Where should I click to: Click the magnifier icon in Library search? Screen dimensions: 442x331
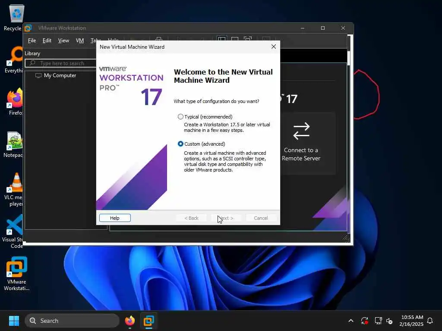click(32, 63)
